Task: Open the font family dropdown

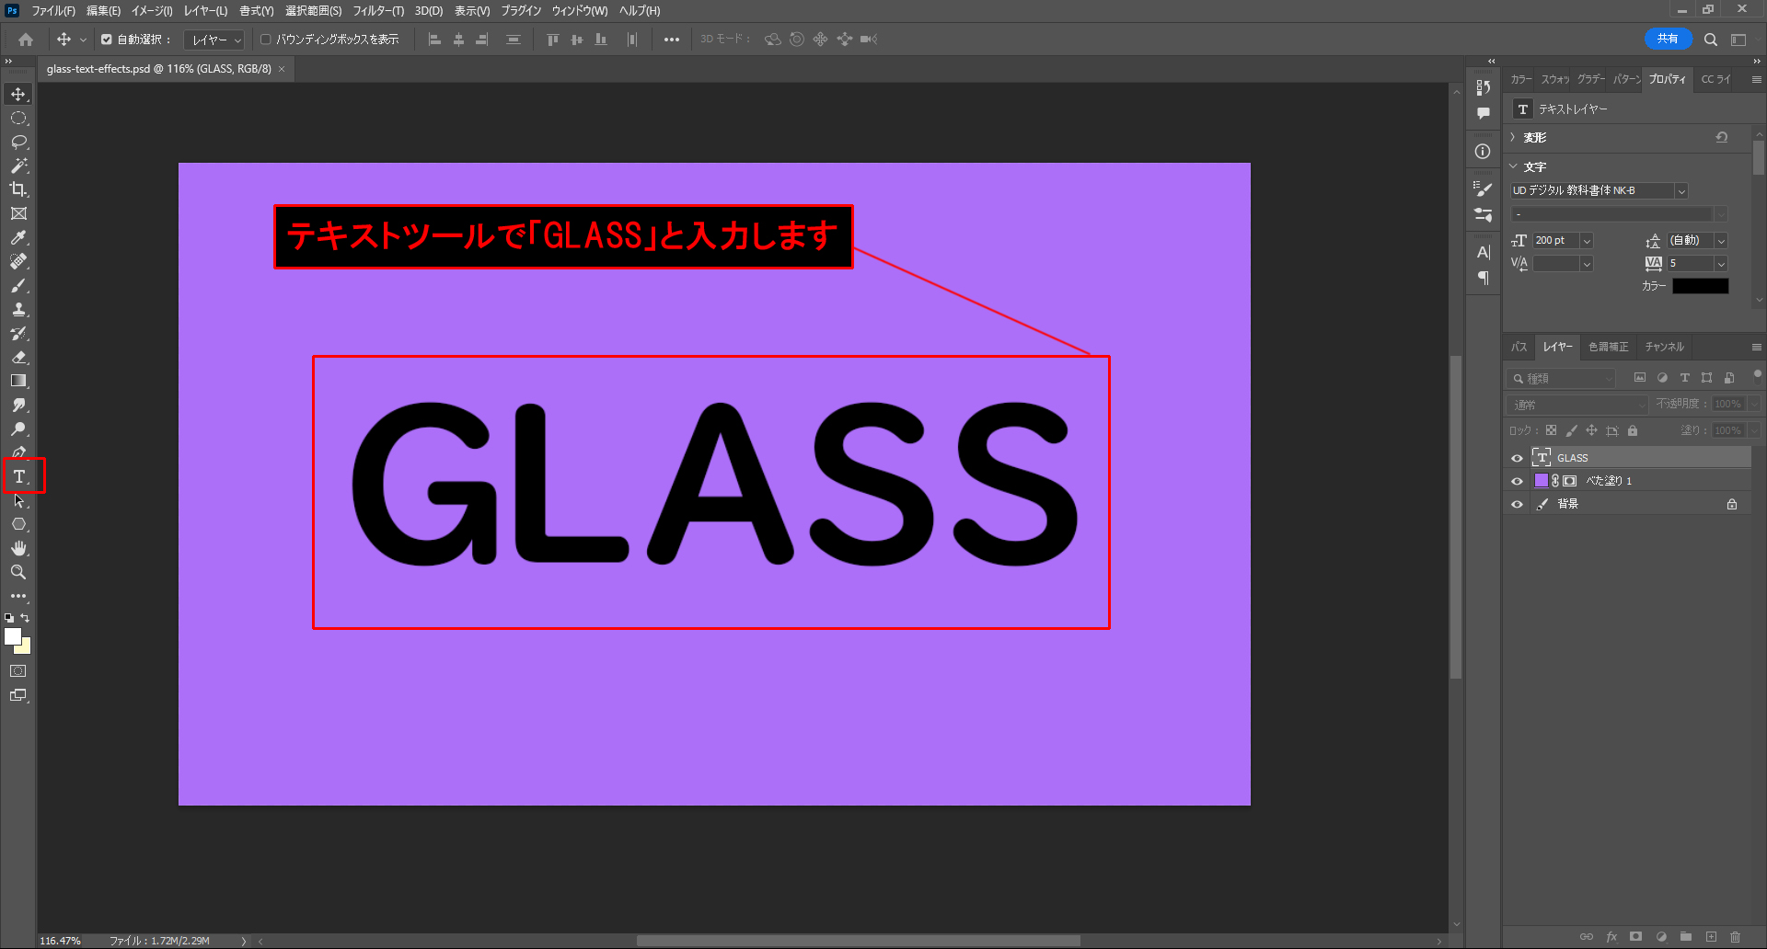Action: point(1680,191)
